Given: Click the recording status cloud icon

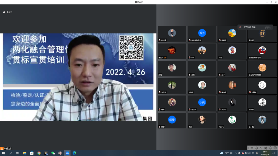Looking at the screenshot, I should coord(4,12).
